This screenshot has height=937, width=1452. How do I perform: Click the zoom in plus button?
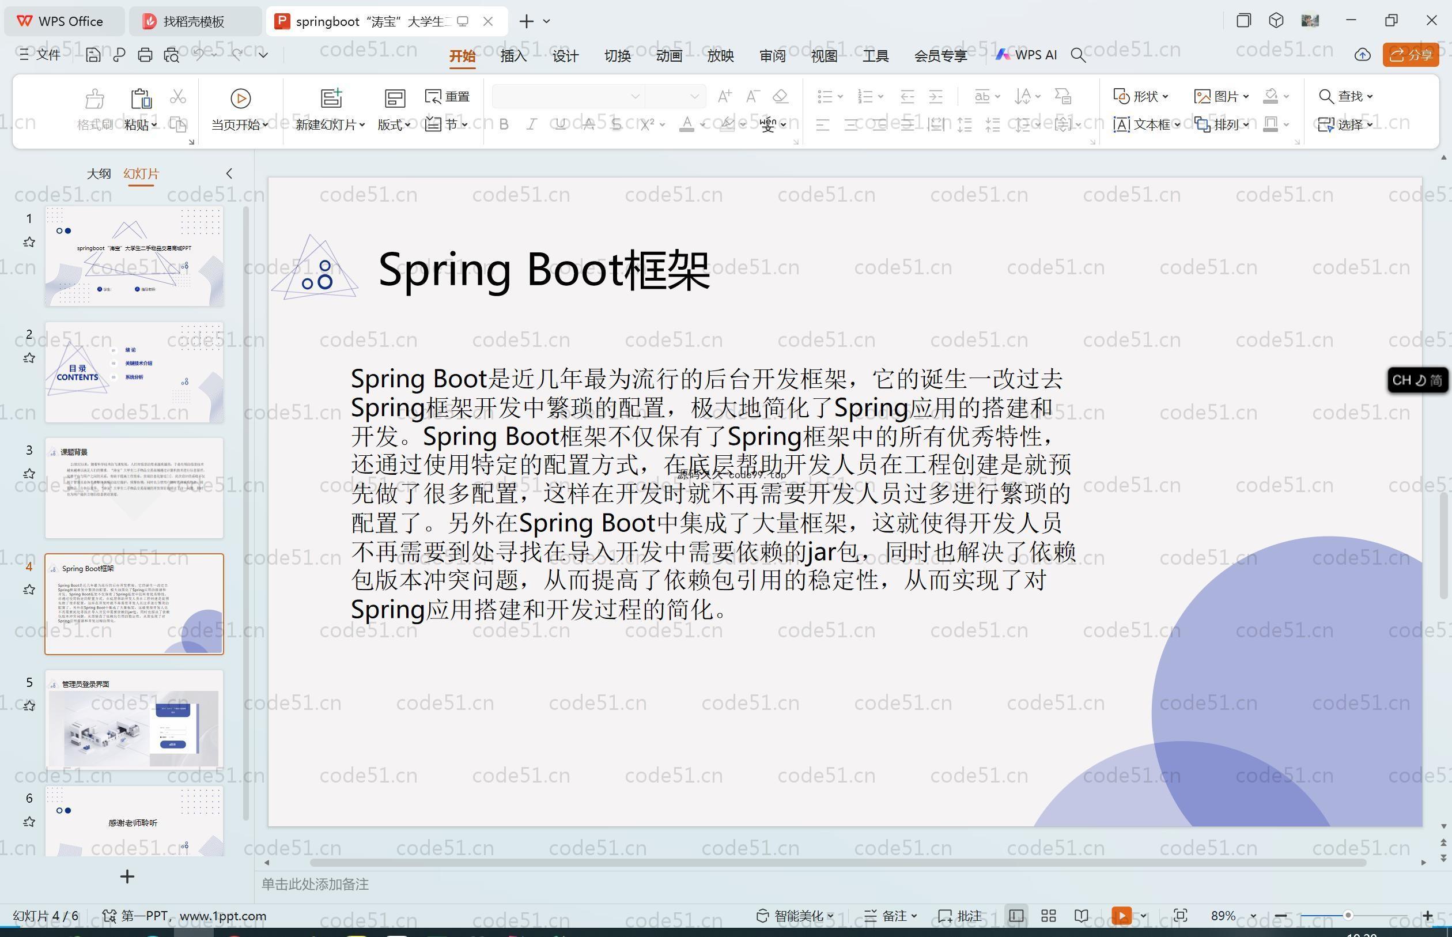click(x=1428, y=916)
